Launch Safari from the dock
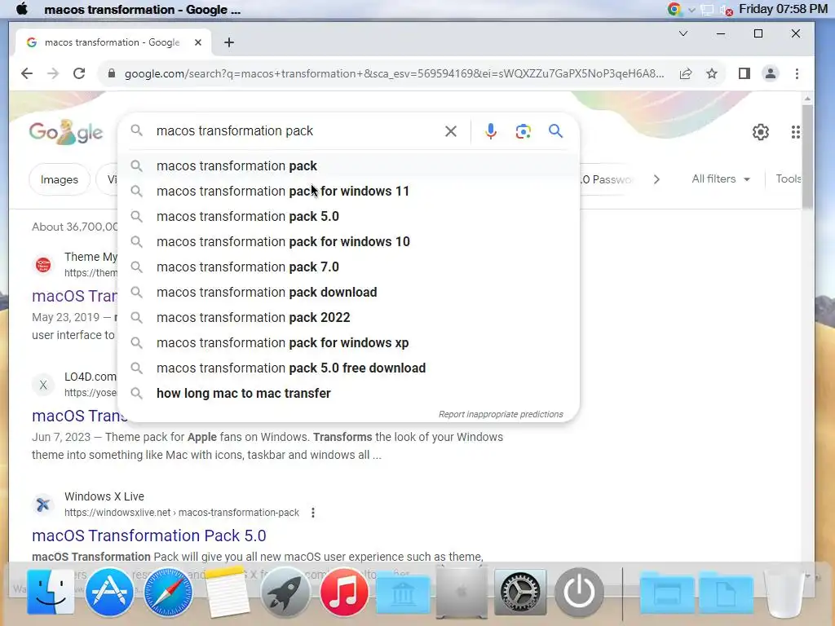The height and width of the screenshot is (626, 835). (x=168, y=592)
